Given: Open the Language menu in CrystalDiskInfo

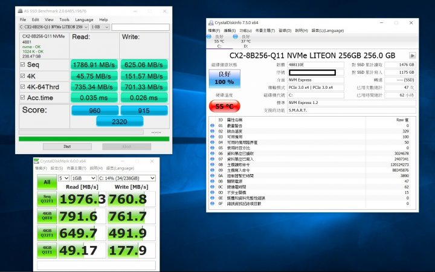Looking at the screenshot, I should pos(327,31).
